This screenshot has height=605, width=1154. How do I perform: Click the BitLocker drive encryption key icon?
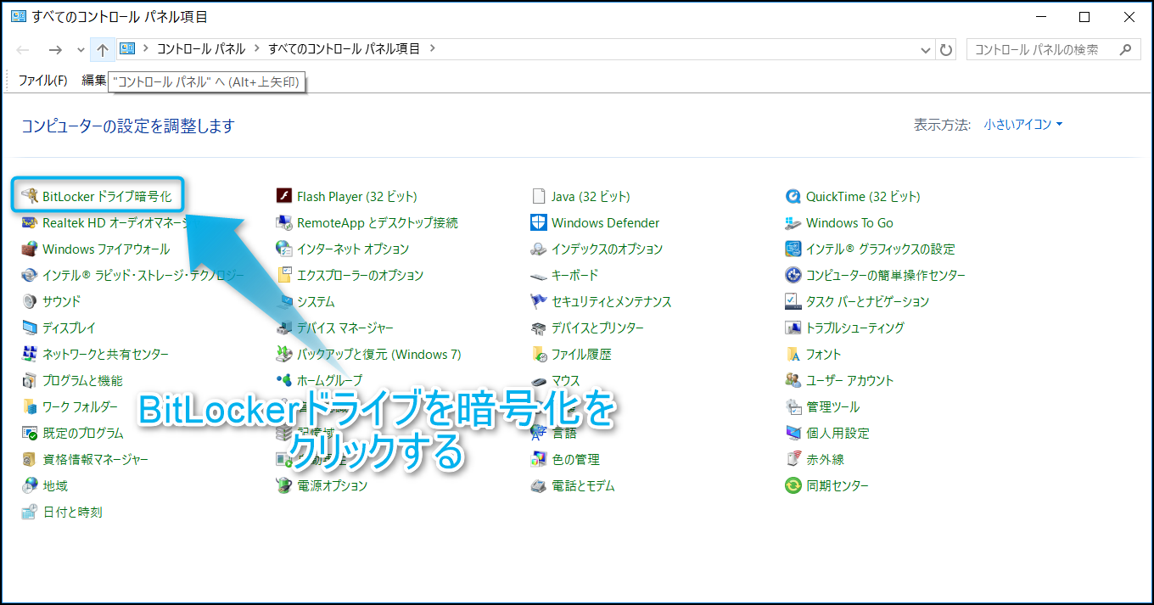click(30, 197)
